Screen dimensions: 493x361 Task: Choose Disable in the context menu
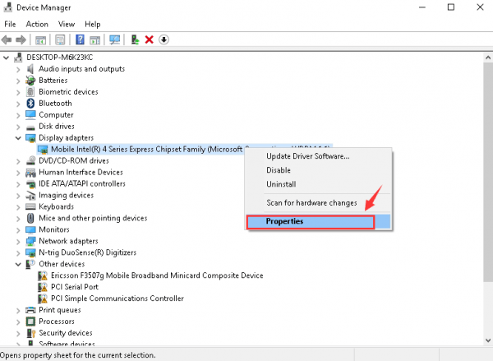279,170
